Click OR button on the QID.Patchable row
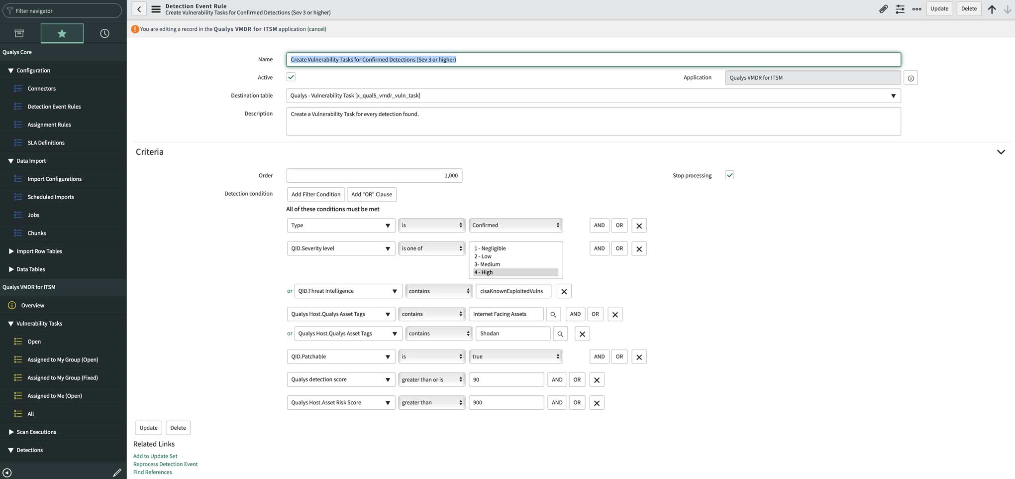 [x=619, y=357]
